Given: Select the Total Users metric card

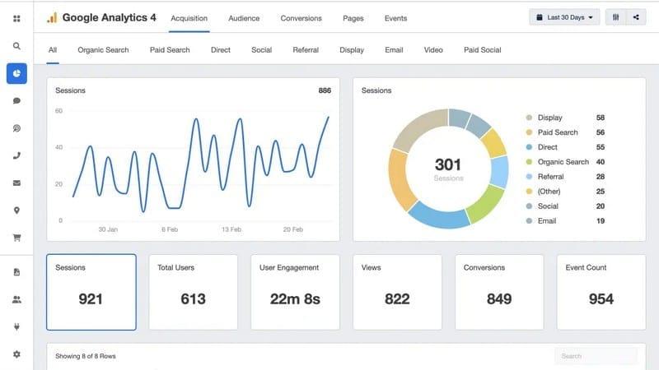Looking at the screenshot, I should point(193,292).
